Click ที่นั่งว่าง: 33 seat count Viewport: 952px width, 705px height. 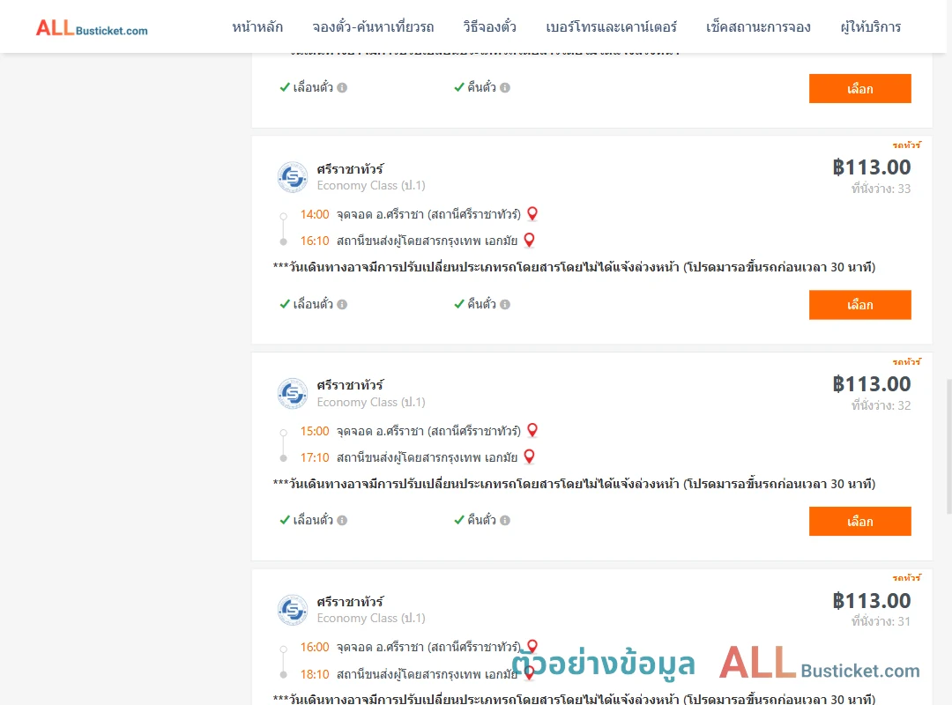[881, 189]
